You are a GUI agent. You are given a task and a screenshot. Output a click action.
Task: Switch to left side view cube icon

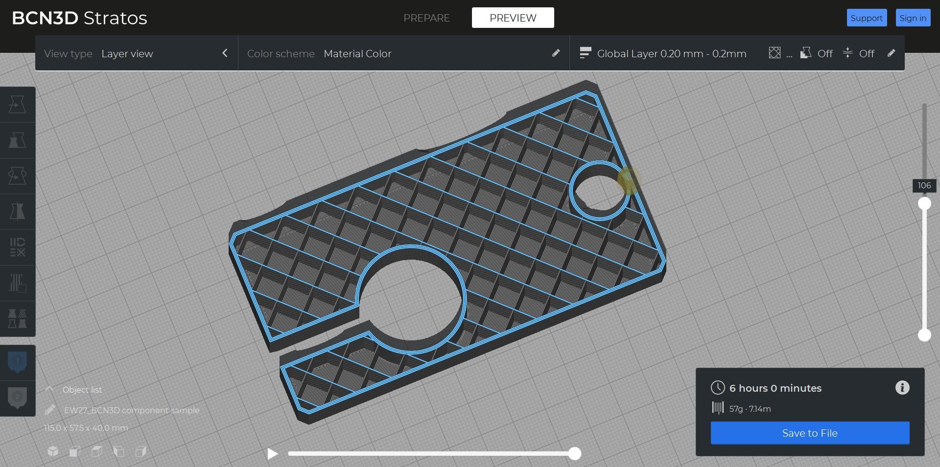119,451
